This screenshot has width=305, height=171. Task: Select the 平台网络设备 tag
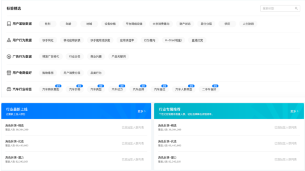pyautogui.click(x=134, y=24)
